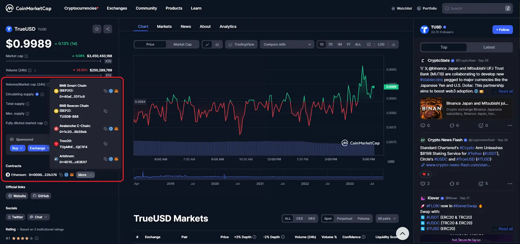This screenshot has height=244, width=520.
Task: Filter markets by DEX
Action: (x=311, y=218)
